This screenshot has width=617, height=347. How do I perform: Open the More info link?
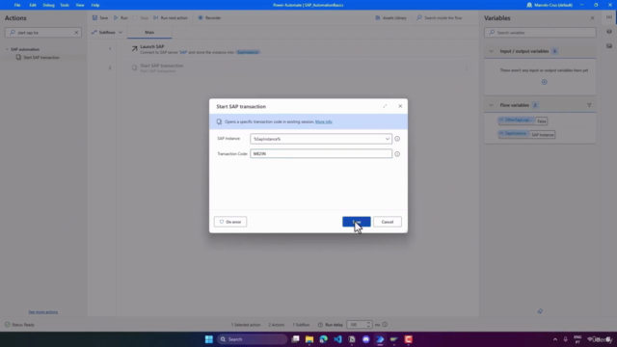[324, 122]
